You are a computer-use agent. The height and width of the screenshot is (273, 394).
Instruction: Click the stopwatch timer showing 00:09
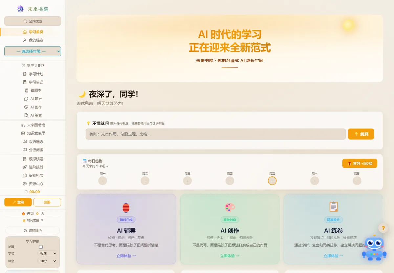pos(33,192)
